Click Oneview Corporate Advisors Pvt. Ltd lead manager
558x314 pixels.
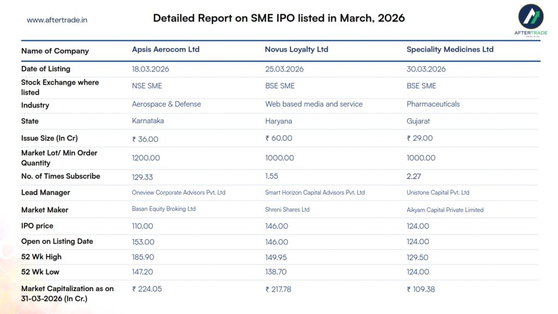(178, 192)
